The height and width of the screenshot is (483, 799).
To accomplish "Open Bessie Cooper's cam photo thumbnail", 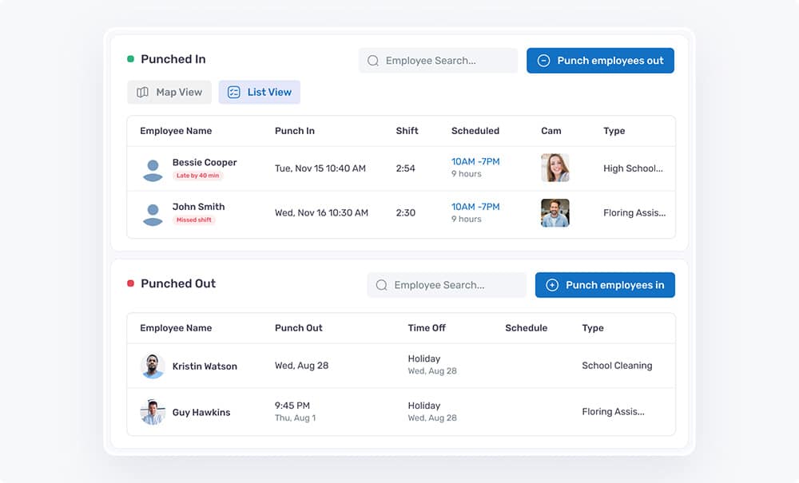I will click(x=555, y=168).
